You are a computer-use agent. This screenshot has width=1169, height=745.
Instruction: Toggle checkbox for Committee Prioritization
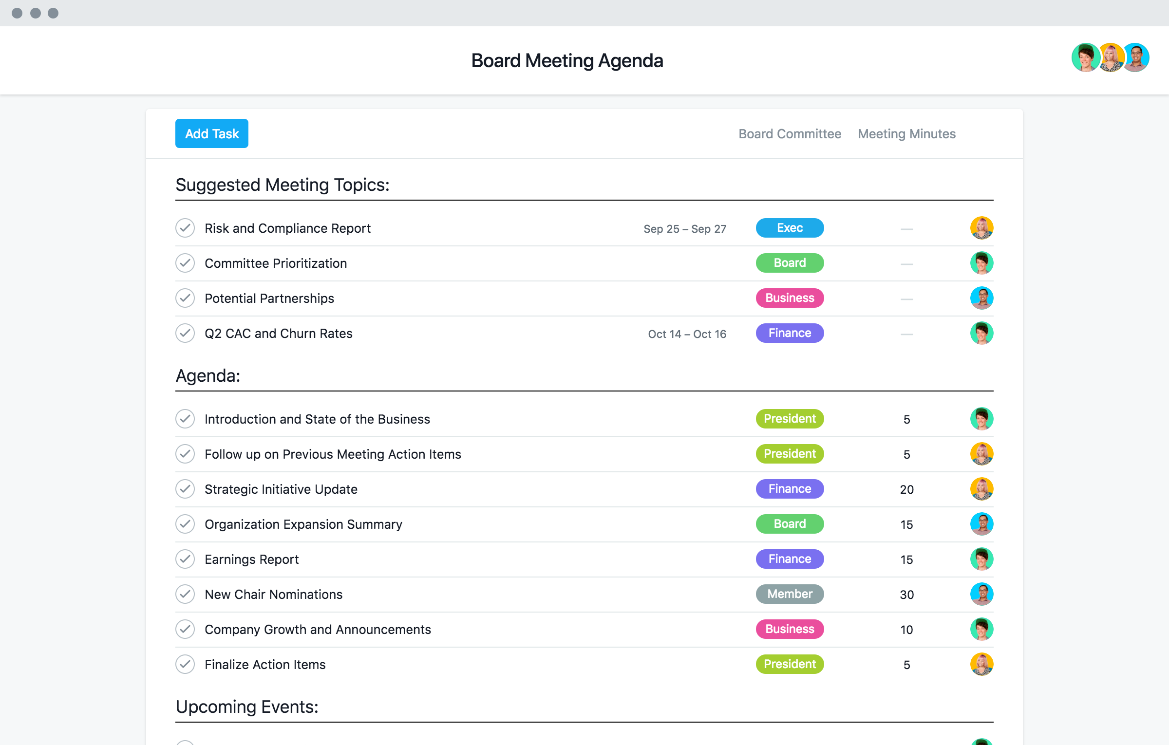(x=185, y=262)
